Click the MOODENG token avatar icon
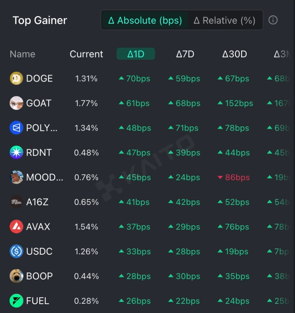This screenshot has height=313, width=295. pos(16,178)
